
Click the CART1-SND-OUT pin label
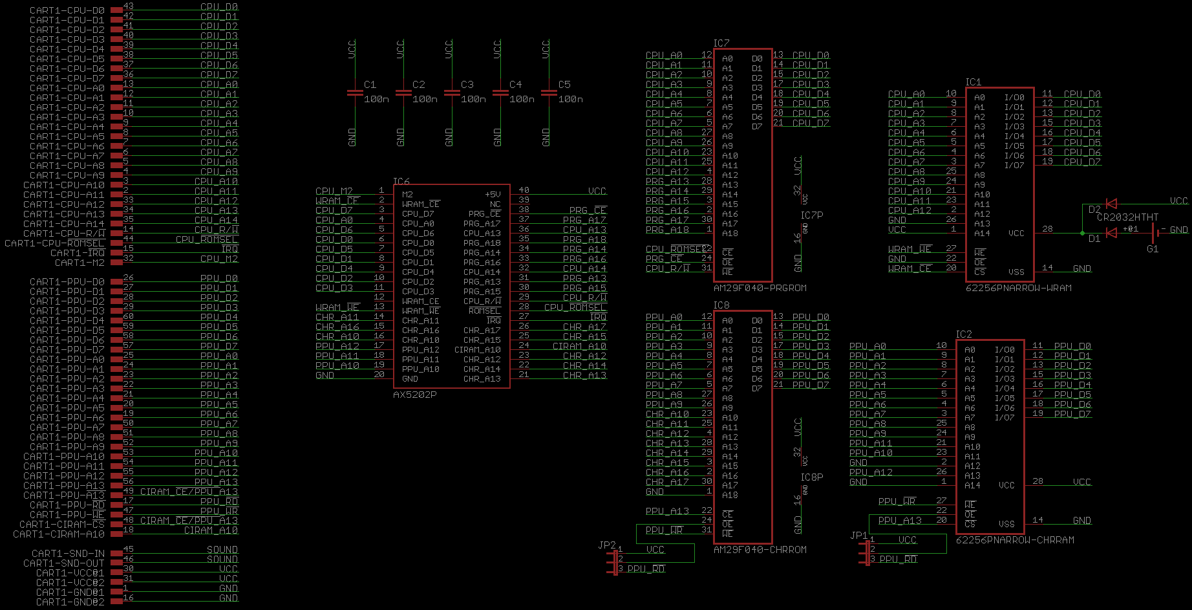(x=64, y=563)
